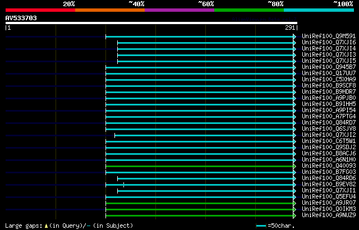Select the UniRef100_Q7XJI2 label
The height and width of the screenshot is (230, 359).
tap(329, 135)
